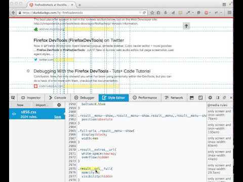Switch to the Network tab
The height and width of the screenshot is (182, 243).
174,98
